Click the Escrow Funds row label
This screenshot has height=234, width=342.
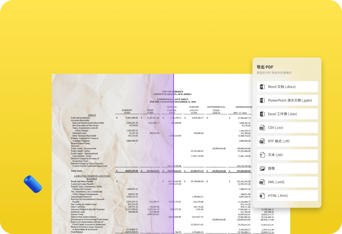[77, 214]
